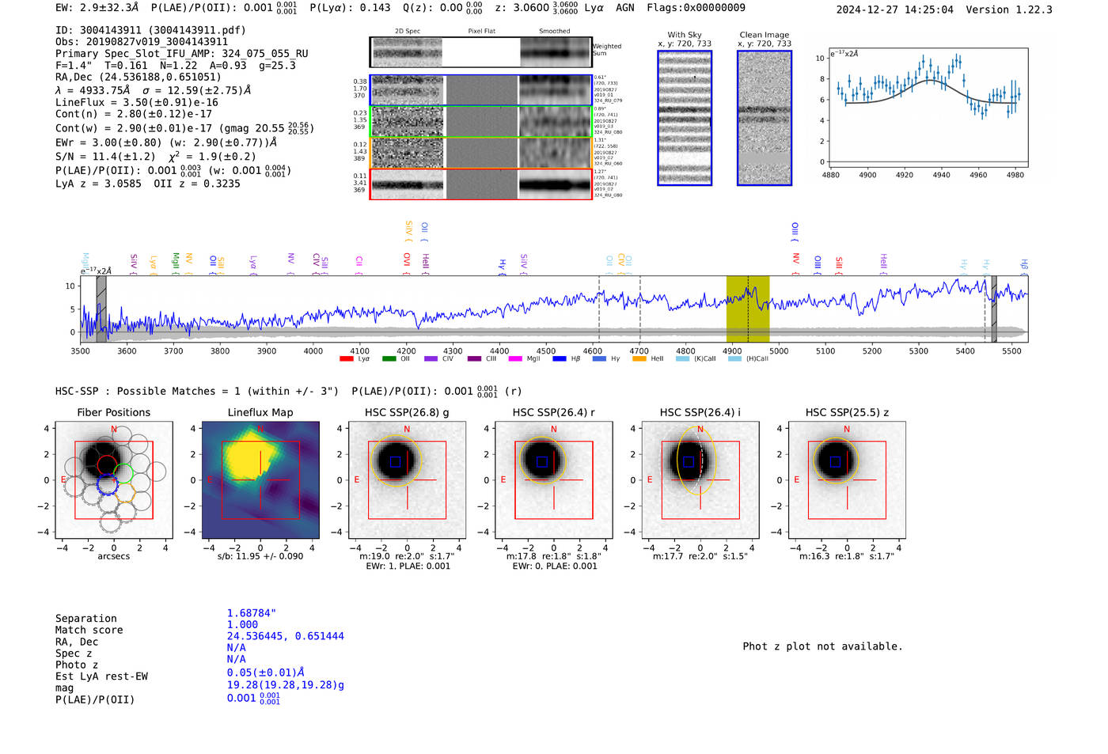Click the red fiber circle in Fiber Positions
Screen dimensions: 1108x754
point(106,464)
